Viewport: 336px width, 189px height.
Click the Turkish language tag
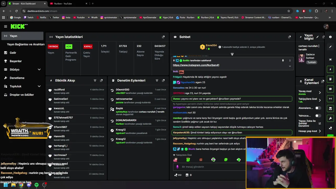click(312, 62)
